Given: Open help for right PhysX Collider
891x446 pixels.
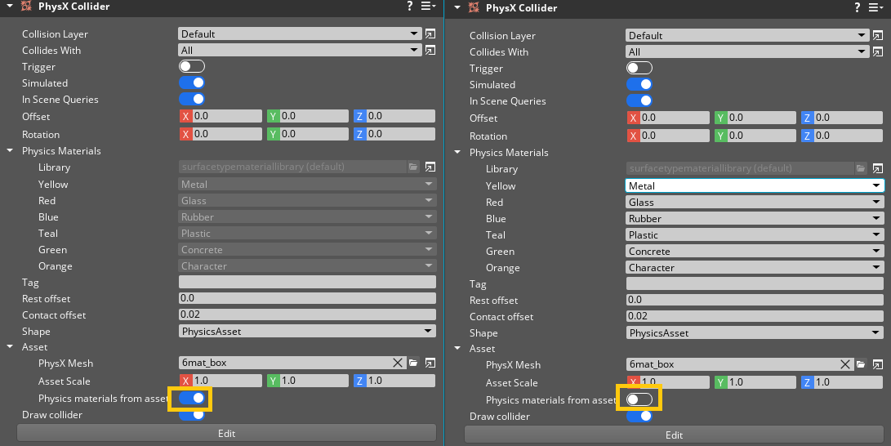Looking at the screenshot, I should pos(857,8).
